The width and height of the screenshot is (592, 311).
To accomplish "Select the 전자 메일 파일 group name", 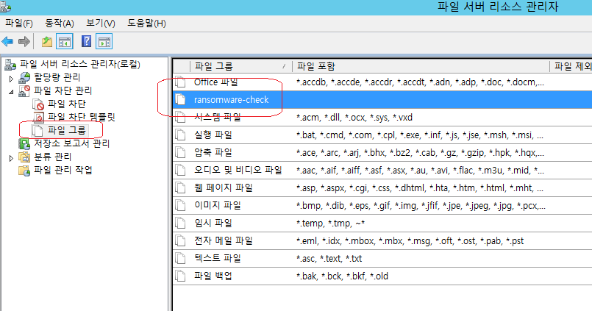I will [x=223, y=240].
